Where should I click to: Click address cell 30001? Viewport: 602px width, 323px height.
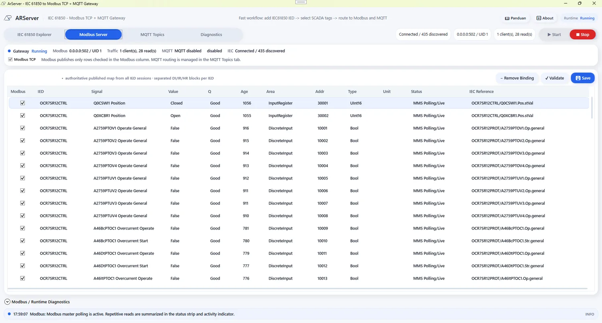point(323,103)
